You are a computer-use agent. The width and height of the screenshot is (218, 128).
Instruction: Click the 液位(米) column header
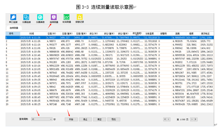point(95,34)
